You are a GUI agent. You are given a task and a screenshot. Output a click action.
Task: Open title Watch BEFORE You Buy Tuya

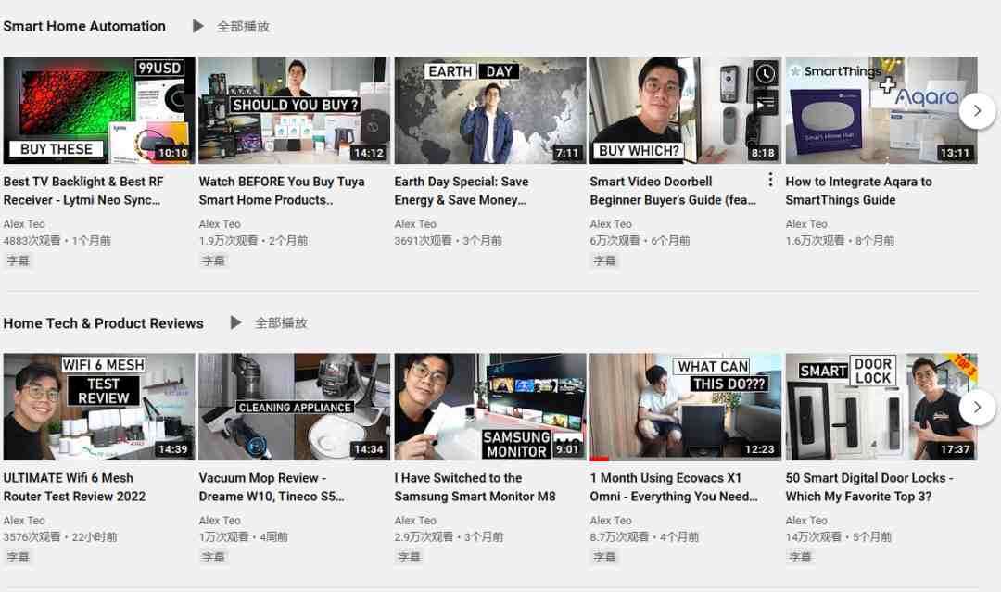pyautogui.click(x=282, y=191)
